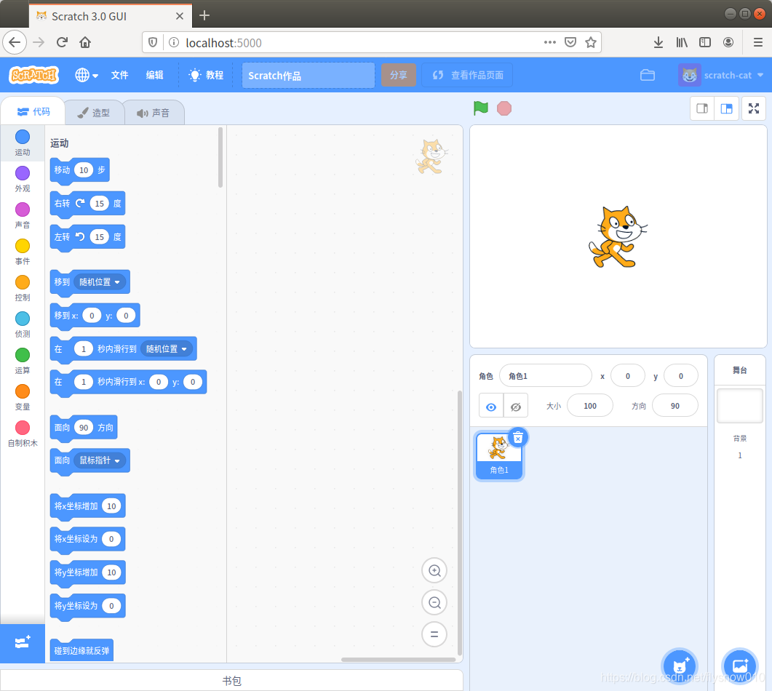Switch to small stage layout
772x691 pixels.
[x=702, y=109]
